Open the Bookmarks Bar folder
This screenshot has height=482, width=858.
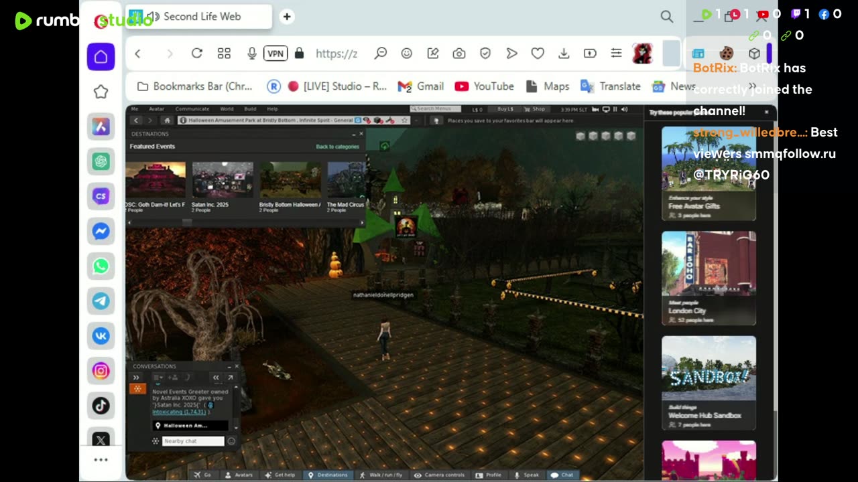tap(195, 86)
